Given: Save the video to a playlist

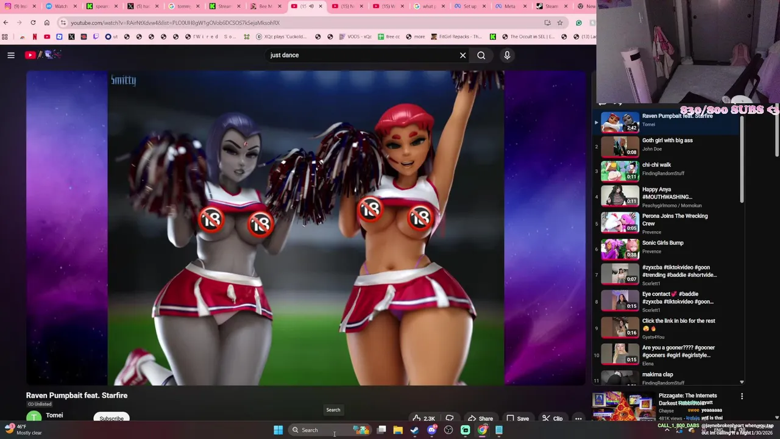Looking at the screenshot, I should pyautogui.click(x=517, y=418).
